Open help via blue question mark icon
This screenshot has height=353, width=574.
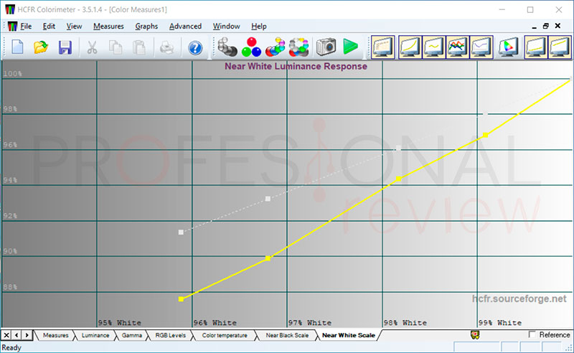[195, 47]
